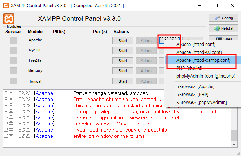Click the Actions column header
Screen dimensions: 241x156
click(x=121, y=32)
